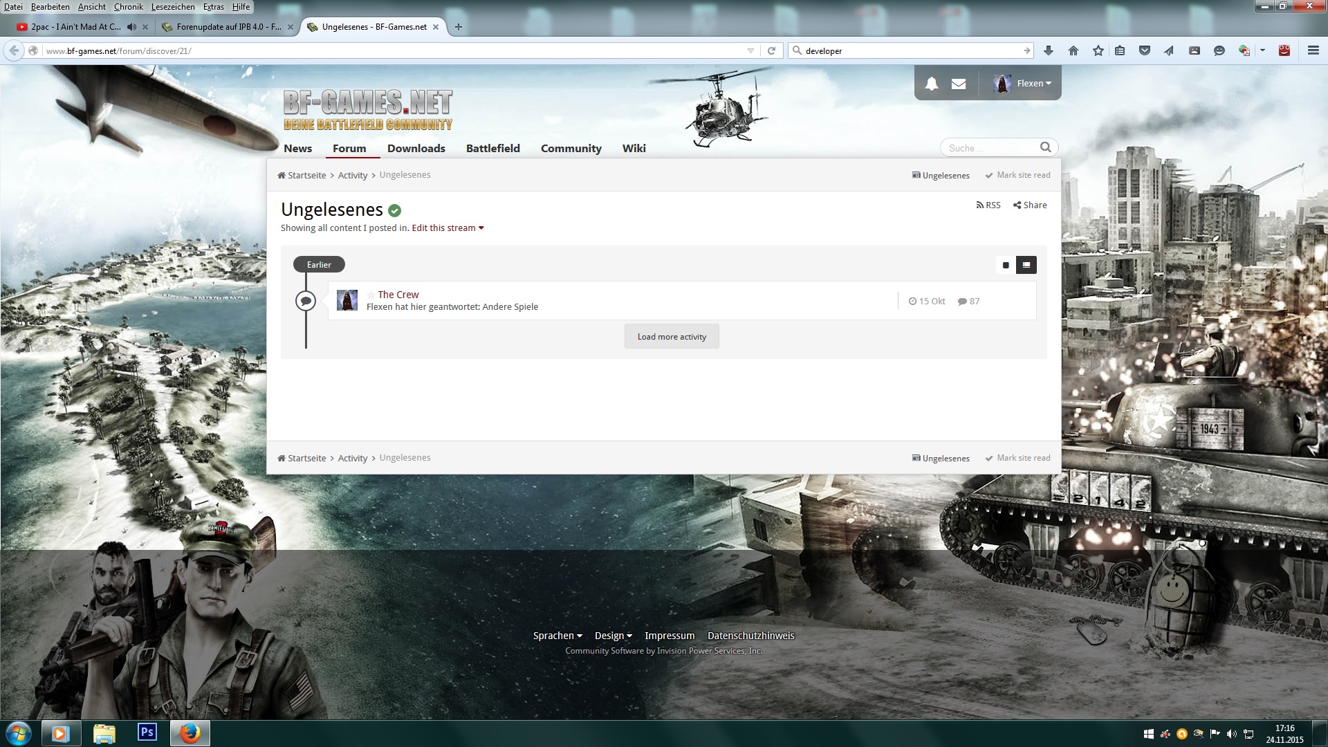The width and height of the screenshot is (1328, 747).
Task: Switch to Forenupdate auf IPB 4.0 tab
Action: (x=228, y=27)
